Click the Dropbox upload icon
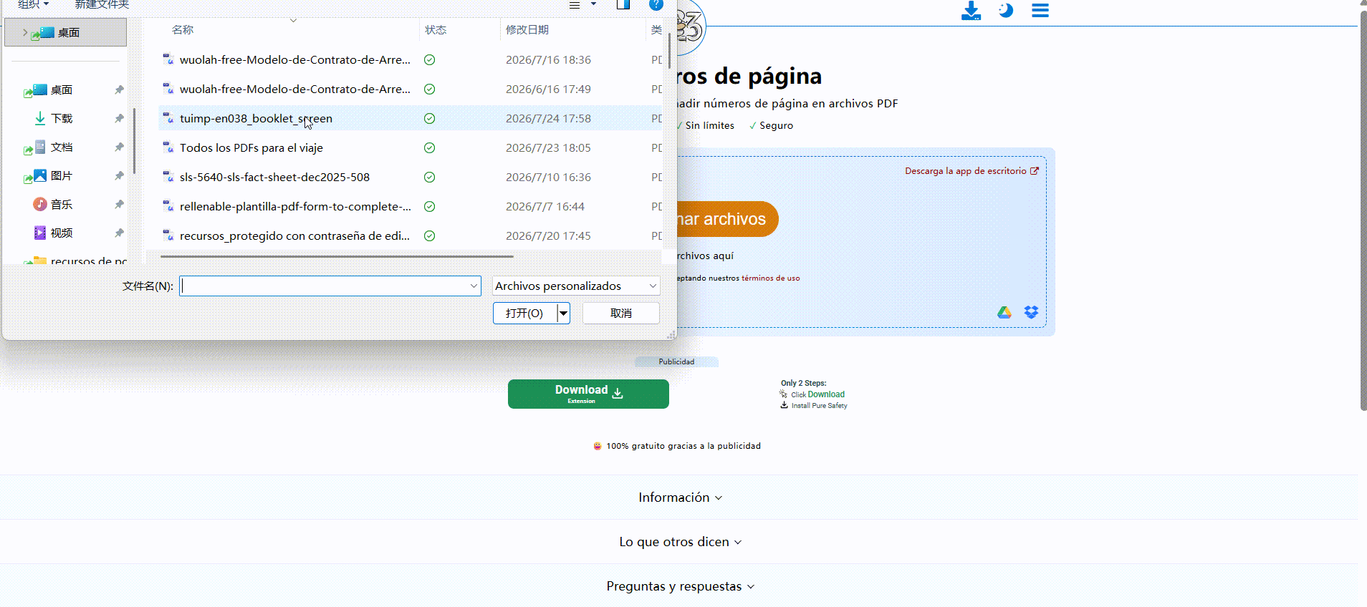 pos(1031,313)
